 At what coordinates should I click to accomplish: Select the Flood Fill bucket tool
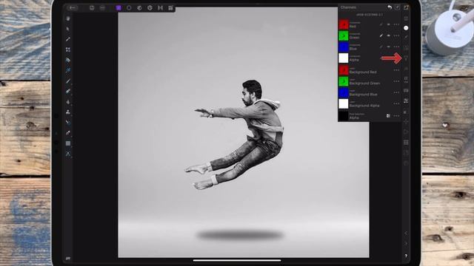pyautogui.click(x=68, y=60)
